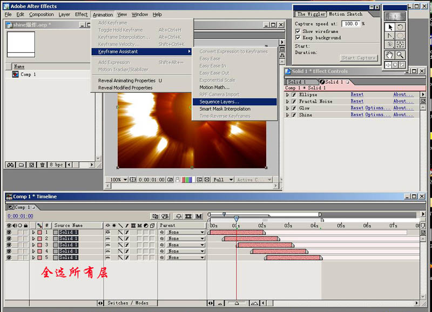
Task: Click Capture speed input field
Action: click(x=350, y=24)
